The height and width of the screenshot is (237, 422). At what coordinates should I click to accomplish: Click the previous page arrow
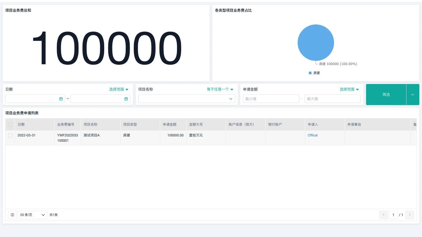383,215
